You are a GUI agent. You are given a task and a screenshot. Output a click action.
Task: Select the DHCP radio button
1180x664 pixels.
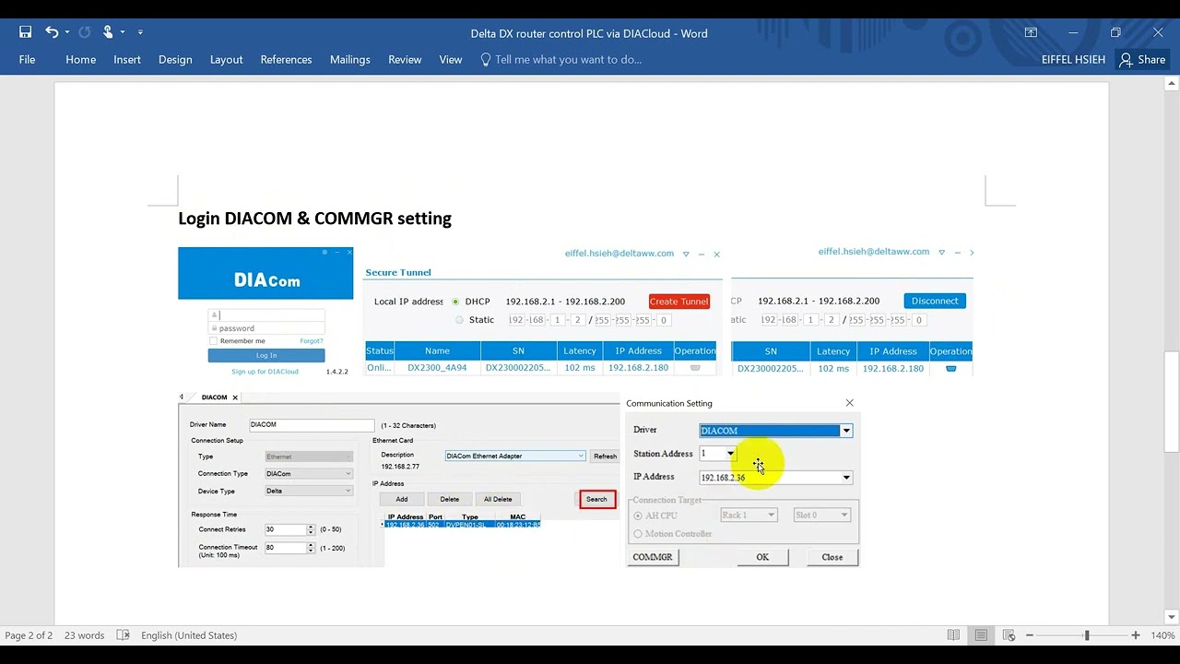[455, 302]
